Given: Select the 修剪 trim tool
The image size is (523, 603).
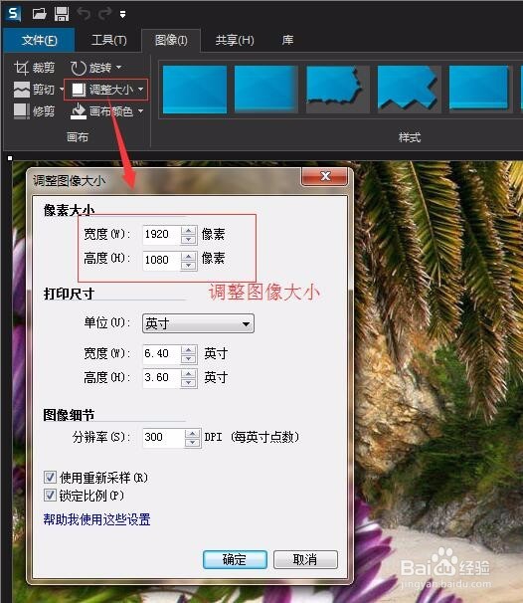Looking at the screenshot, I should pyautogui.click(x=34, y=111).
